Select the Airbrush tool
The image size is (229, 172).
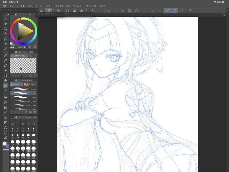tap(5, 70)
